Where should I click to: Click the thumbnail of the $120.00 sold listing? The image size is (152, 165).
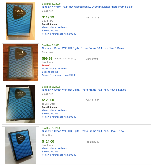[x=20, y=104]
